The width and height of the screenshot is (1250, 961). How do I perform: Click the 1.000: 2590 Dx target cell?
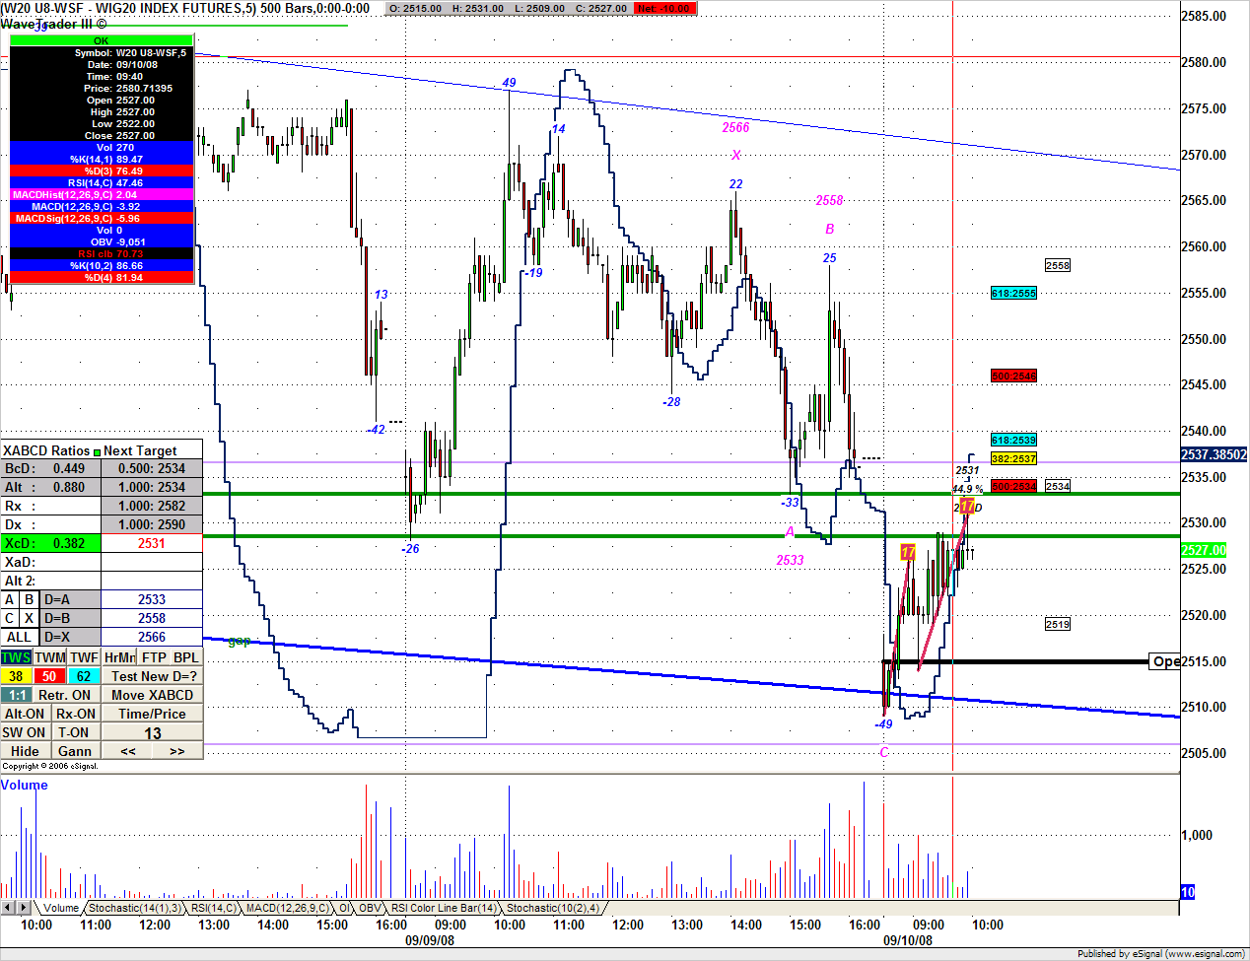pos(152,524)
